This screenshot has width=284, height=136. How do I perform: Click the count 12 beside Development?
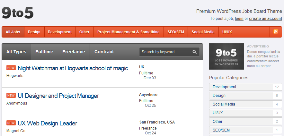click(277, 87)
